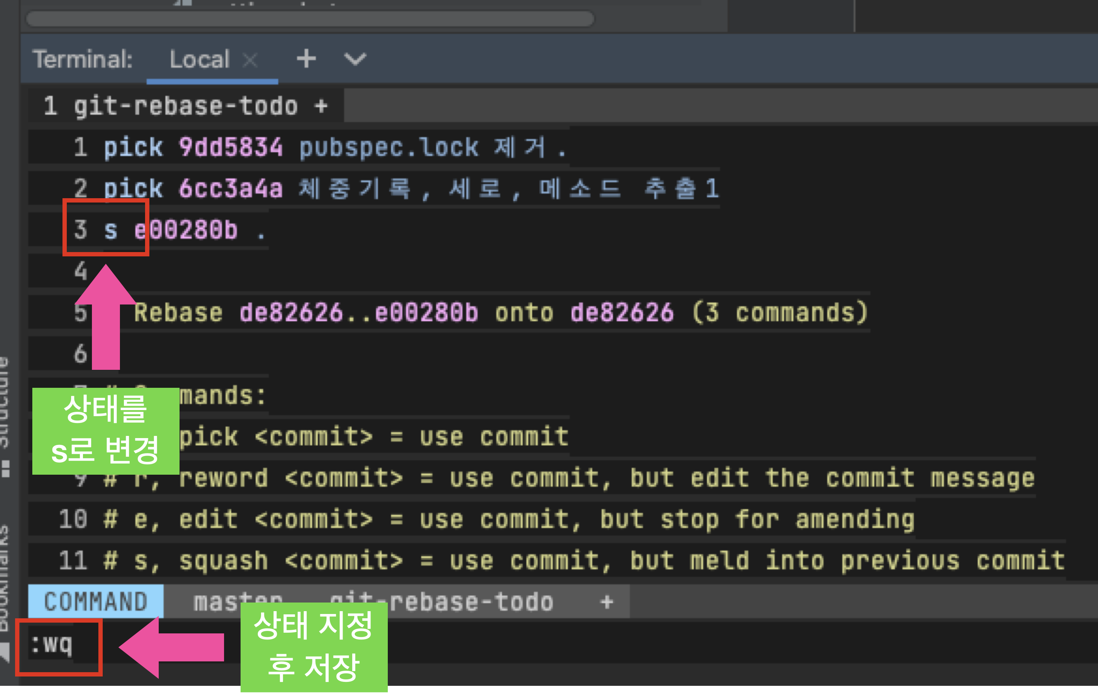Screen dimensions: 1098x693
Task: Select the Local terminal tab
Action: point(199,59)
